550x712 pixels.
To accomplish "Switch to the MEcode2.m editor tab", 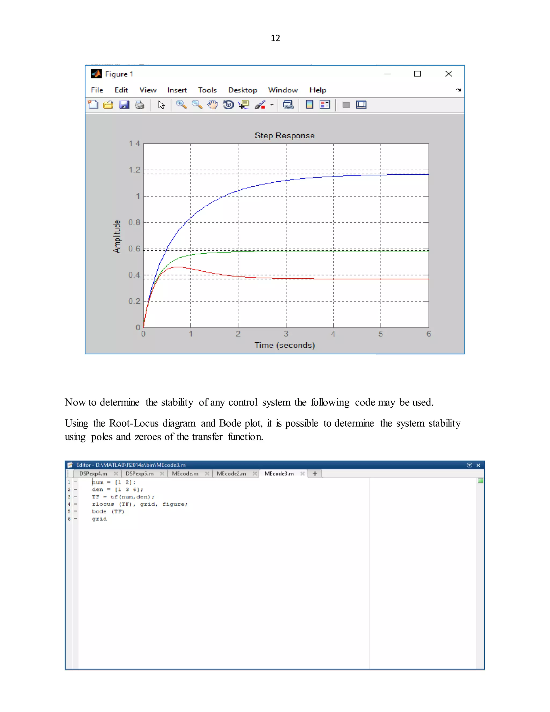I will click(x=231, y=473).
